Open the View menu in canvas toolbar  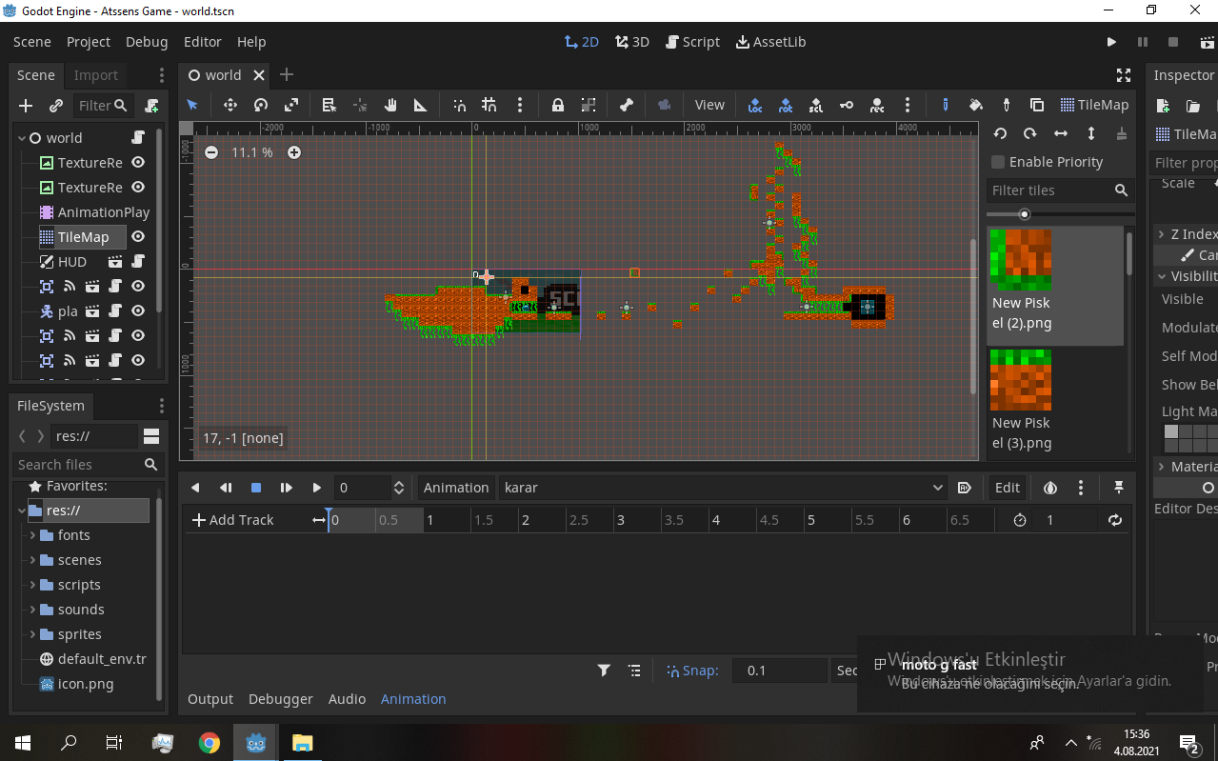point(709,105)
